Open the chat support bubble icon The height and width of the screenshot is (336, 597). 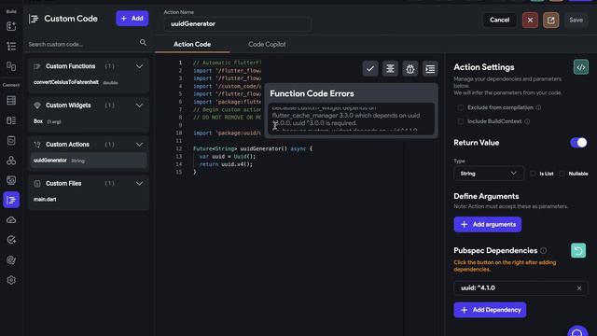(x=577, y=331)
